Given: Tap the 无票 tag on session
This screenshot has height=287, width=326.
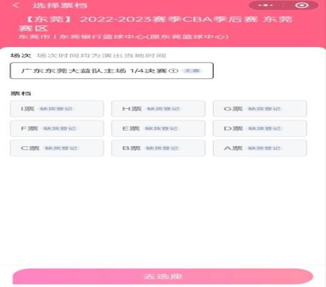Looking at the screenshot, I should pyautogui.click(x=192, y=71).
